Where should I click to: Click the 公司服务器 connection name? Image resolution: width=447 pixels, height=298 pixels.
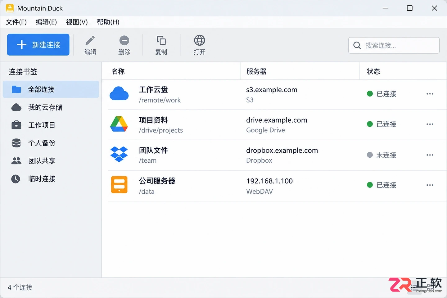[x=157, y=181]
